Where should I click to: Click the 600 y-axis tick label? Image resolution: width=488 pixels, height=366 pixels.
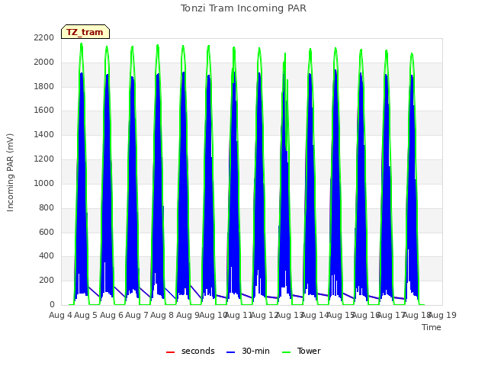pyautogui.click(x=47, y=232)
